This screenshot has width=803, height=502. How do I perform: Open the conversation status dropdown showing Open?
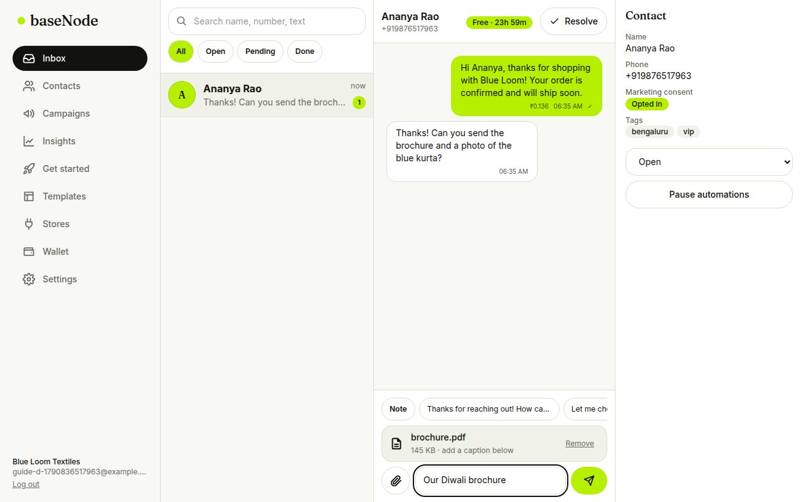tap(709, 162)
